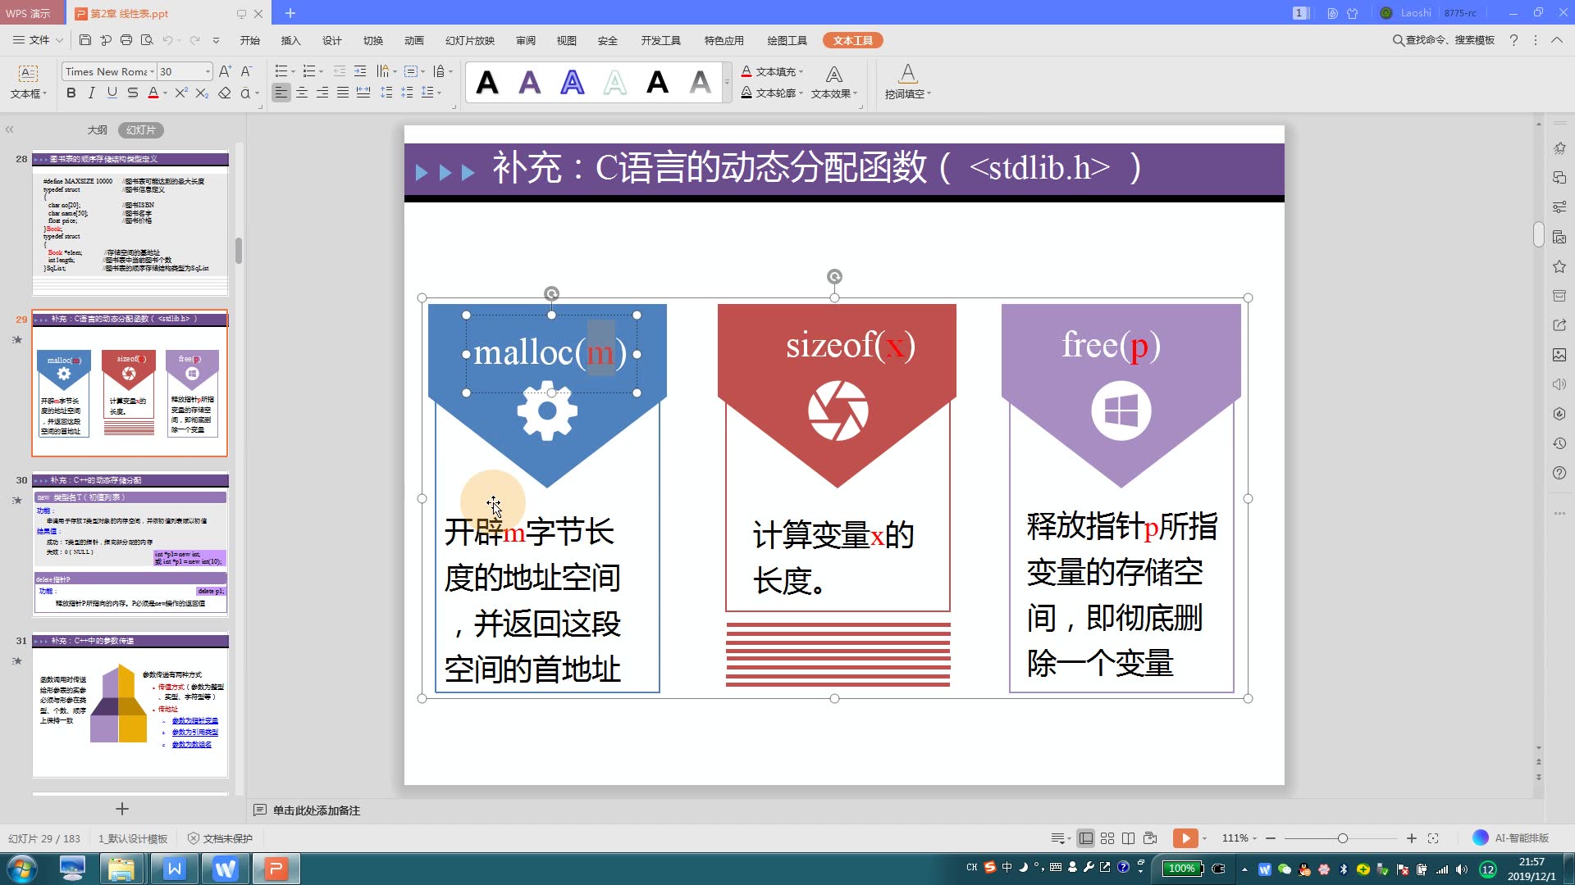Image resolution: width=1575 pixels, height=885 pixels.
Task: Click the rotate handle above malloc text box
Action: coord(551,293)
